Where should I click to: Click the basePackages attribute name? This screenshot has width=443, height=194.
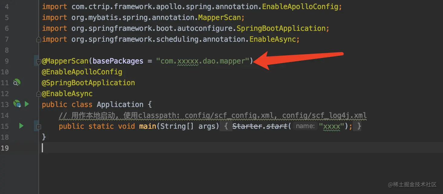tap(118, 61)
